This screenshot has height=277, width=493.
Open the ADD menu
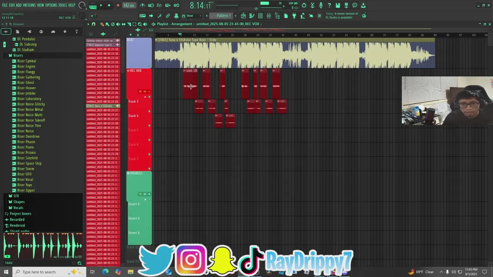point(18,5)
